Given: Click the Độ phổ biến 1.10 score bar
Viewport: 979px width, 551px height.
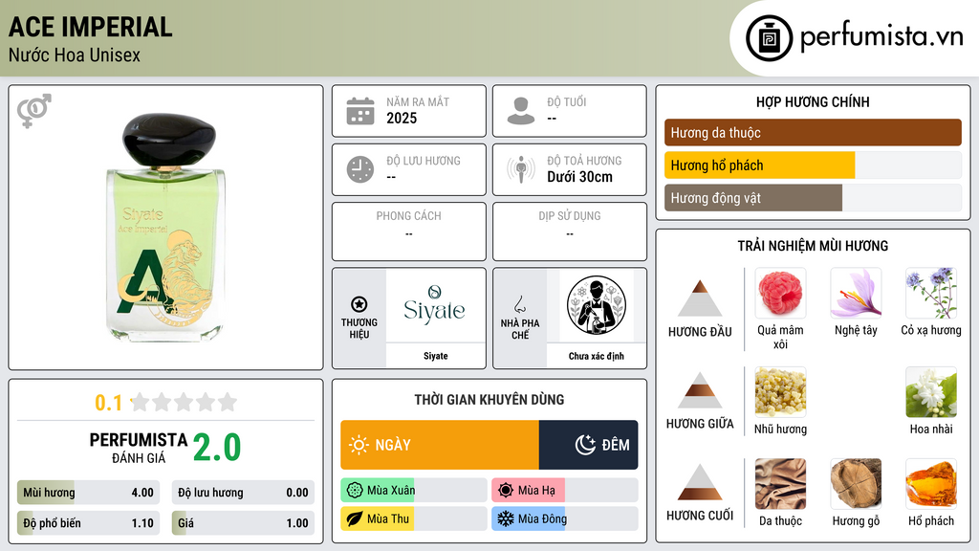Looking at the screenshot, I should click(88, 523).
